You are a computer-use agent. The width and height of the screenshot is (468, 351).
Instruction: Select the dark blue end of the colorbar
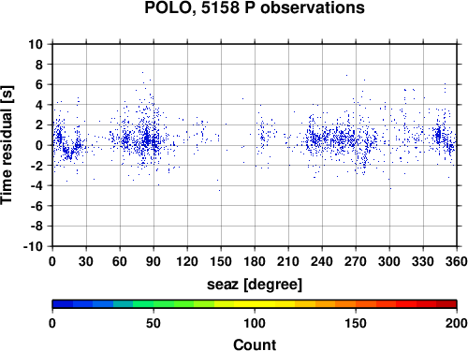tap(63, 304)
